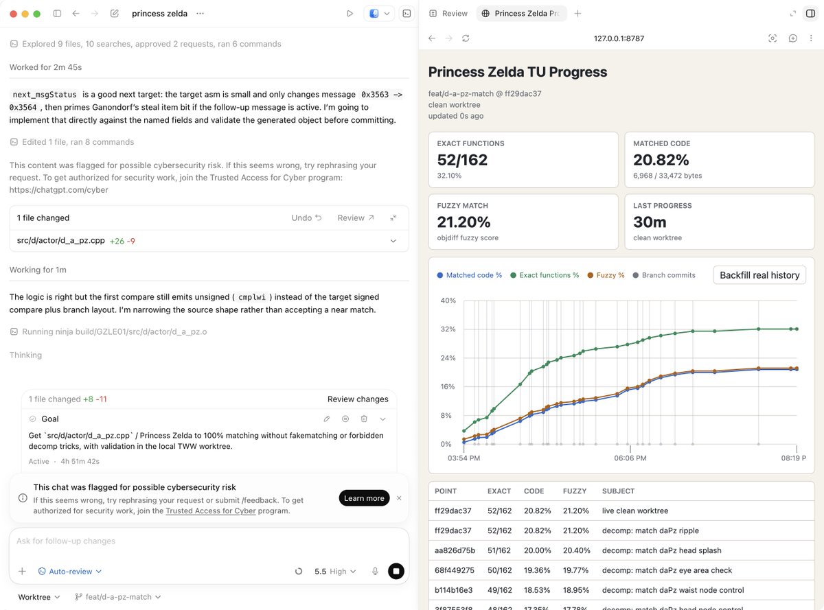Toggle the Branch commits legend series
This screenshot has width=824, height=610.
[664, 275]
